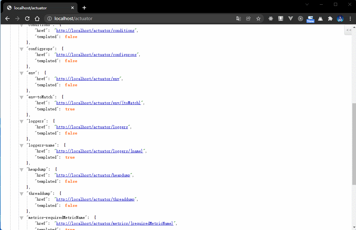Image resolution: width=356 pixels, height=230 pixels.
Task: Open the actuator/configprops link
Action: click(x=96, y=55)
